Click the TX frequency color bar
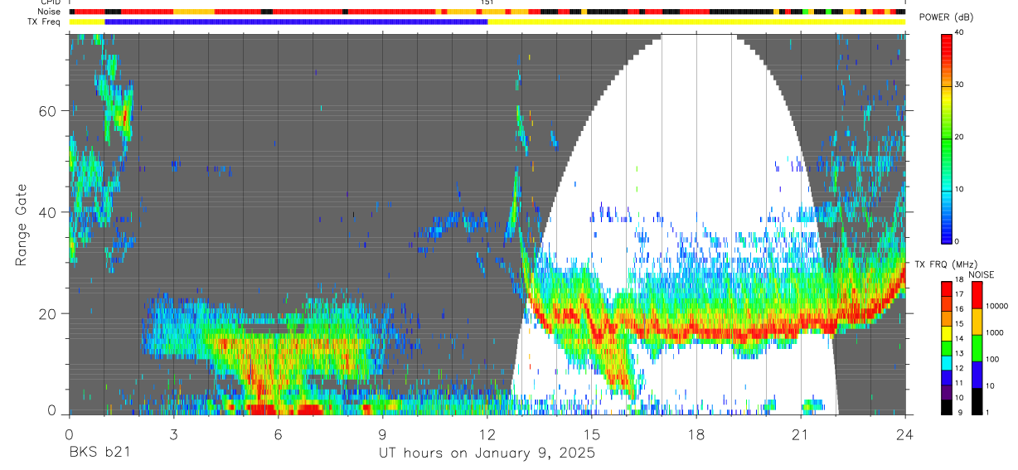This screenshot has width=1018, height=470. pos(947,348)
